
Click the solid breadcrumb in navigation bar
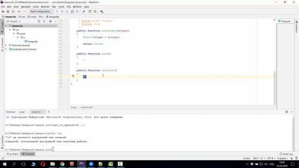click(32, 17)
